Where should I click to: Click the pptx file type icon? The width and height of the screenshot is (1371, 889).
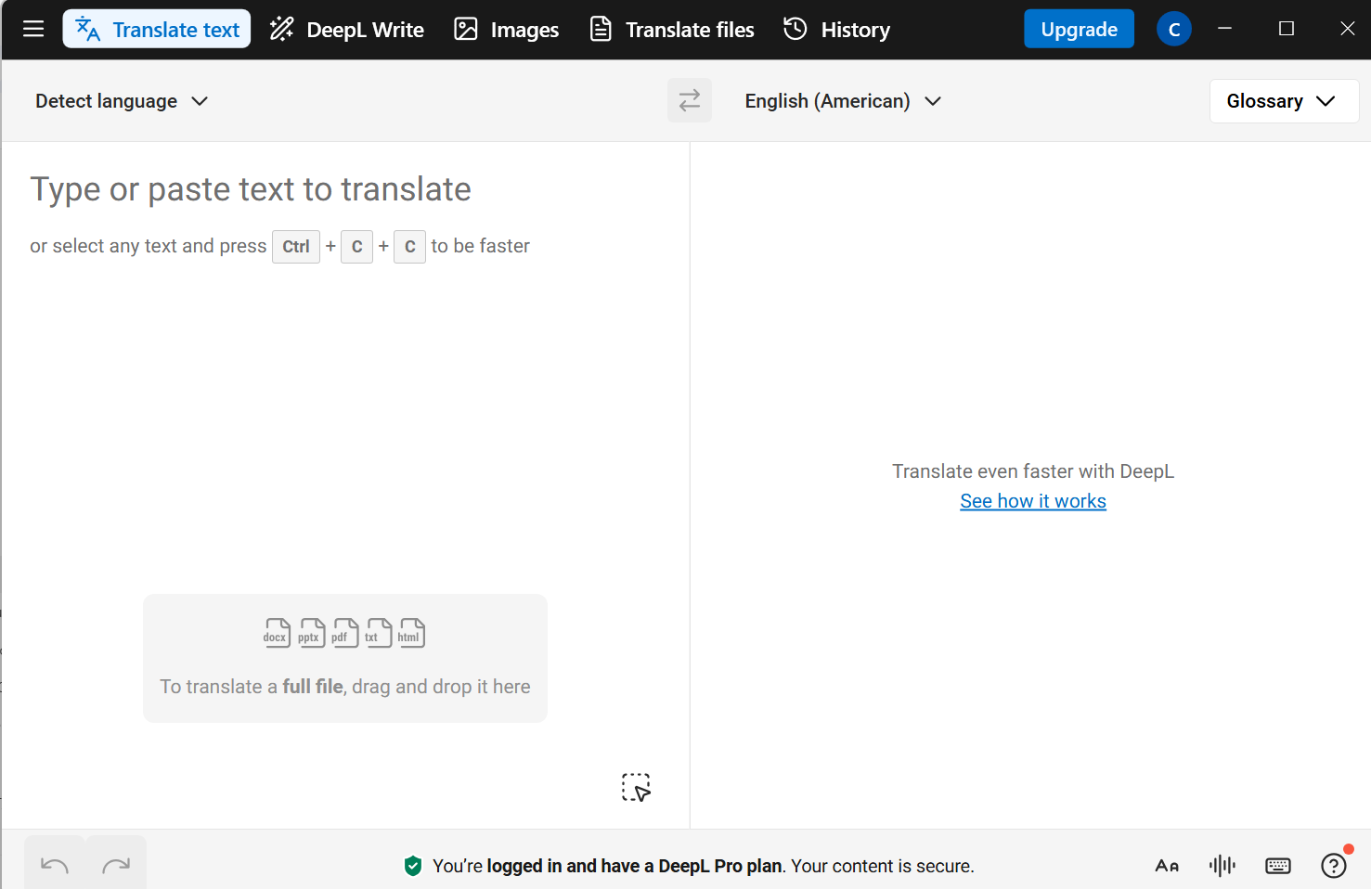[x=311, y=633]
